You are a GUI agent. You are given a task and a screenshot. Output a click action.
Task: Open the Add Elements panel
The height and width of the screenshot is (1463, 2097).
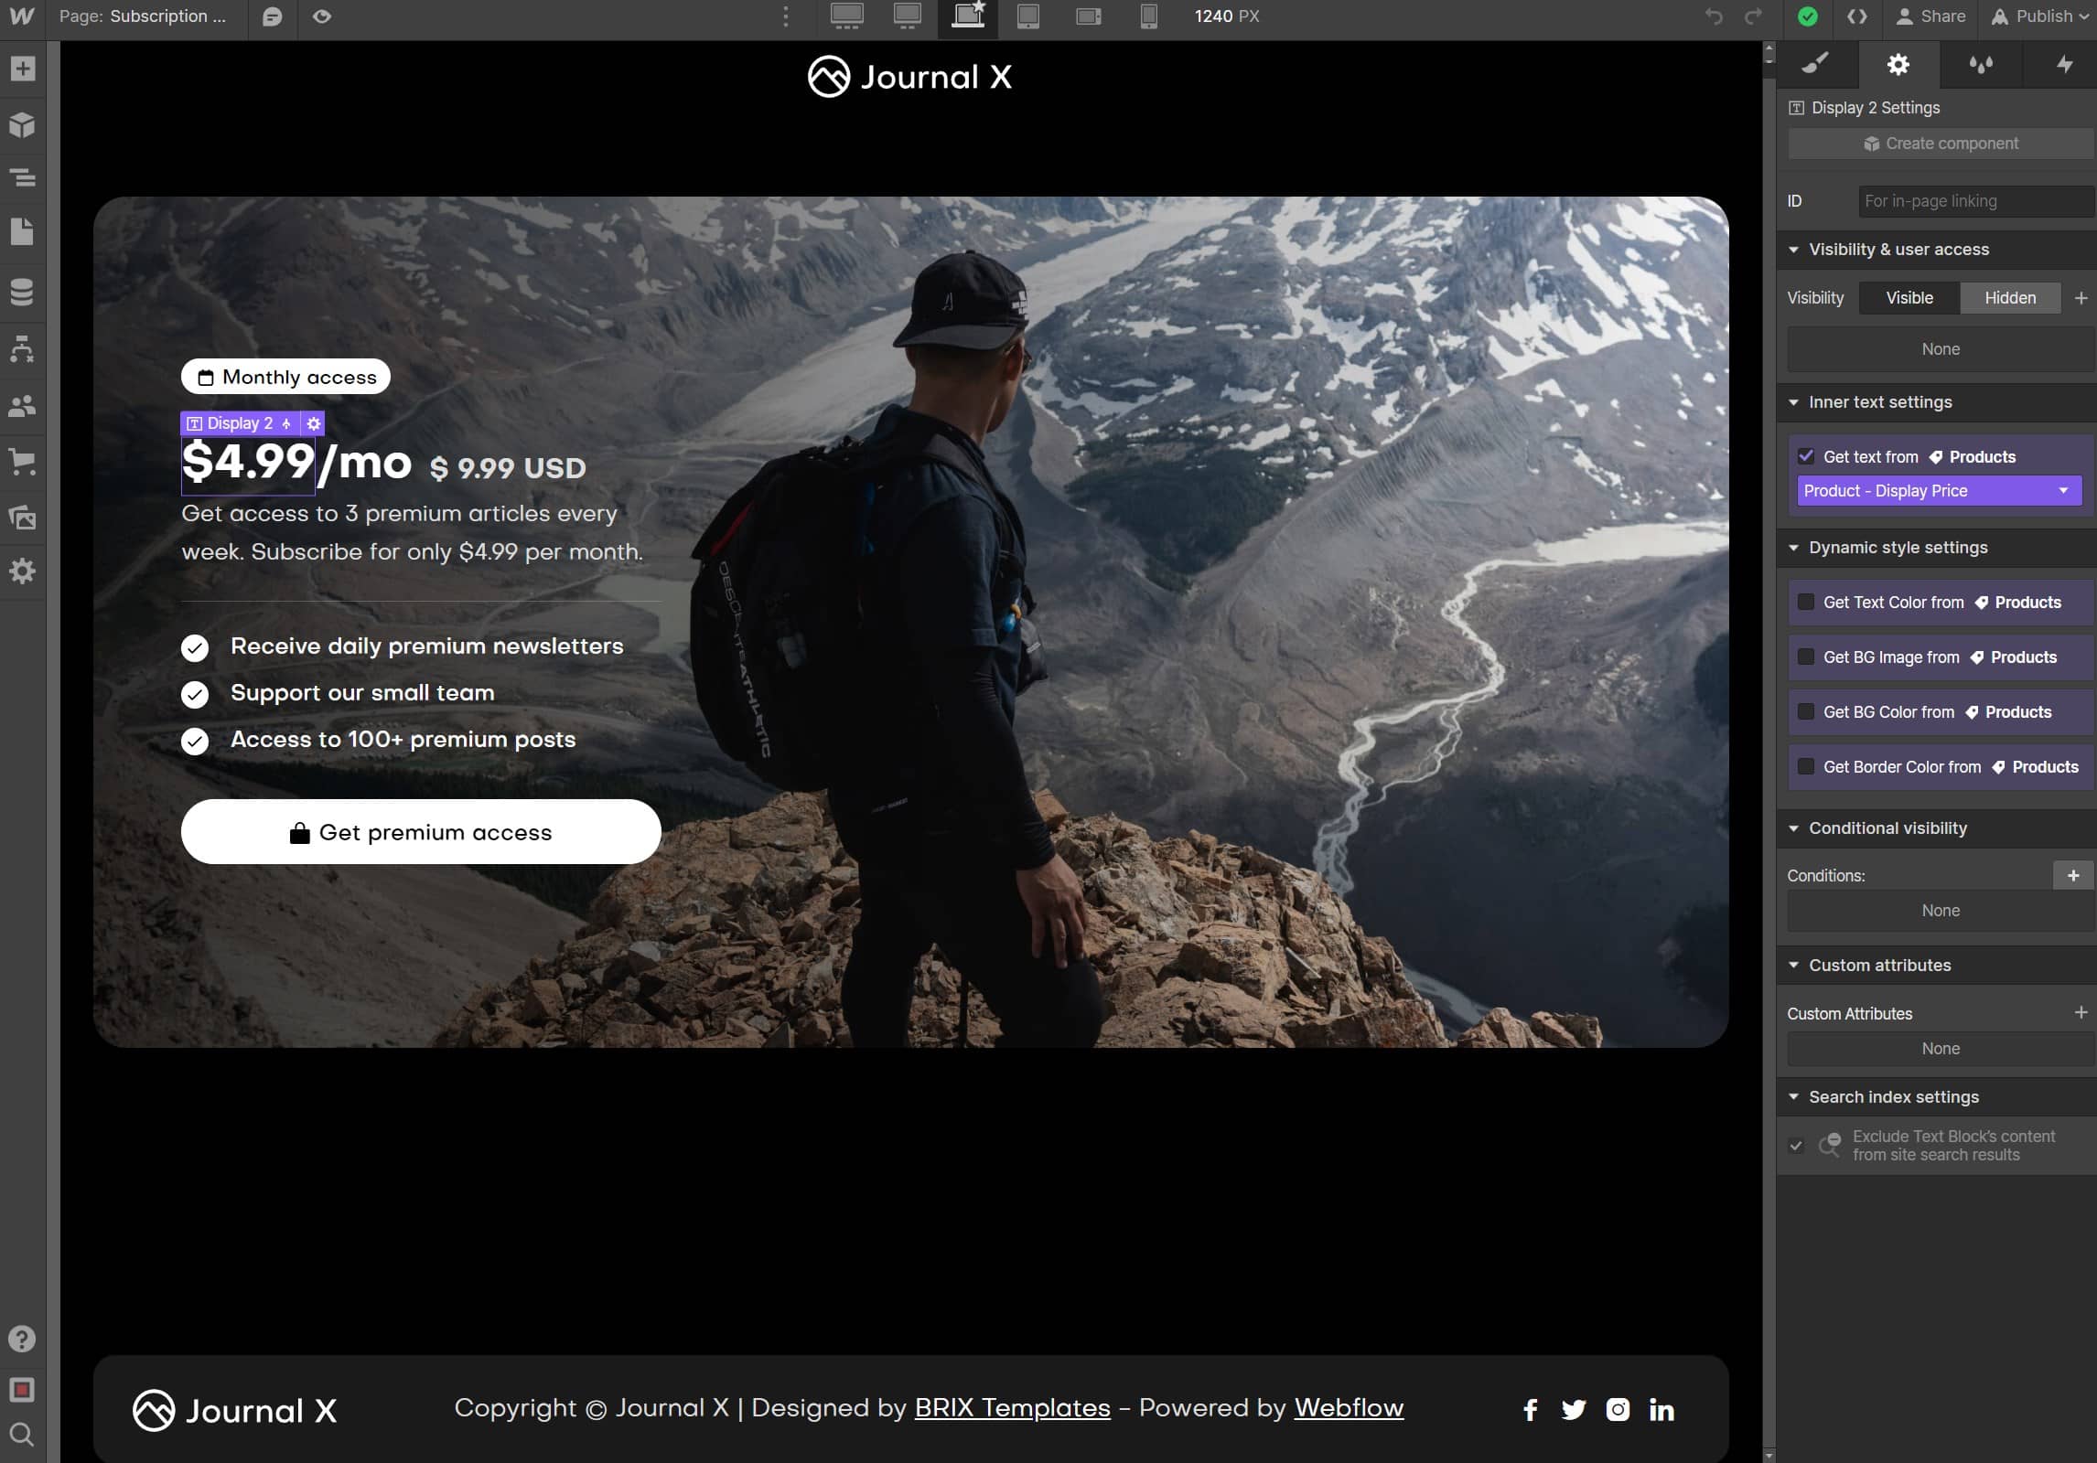23,69
